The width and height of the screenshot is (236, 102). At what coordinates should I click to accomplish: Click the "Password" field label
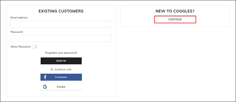pos(17,32)
